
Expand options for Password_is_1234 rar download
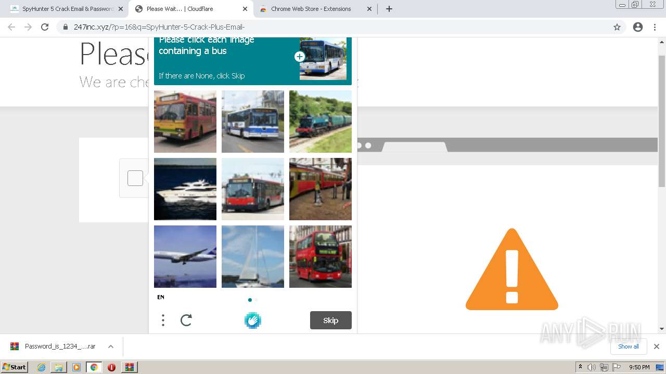click(110, 346)
